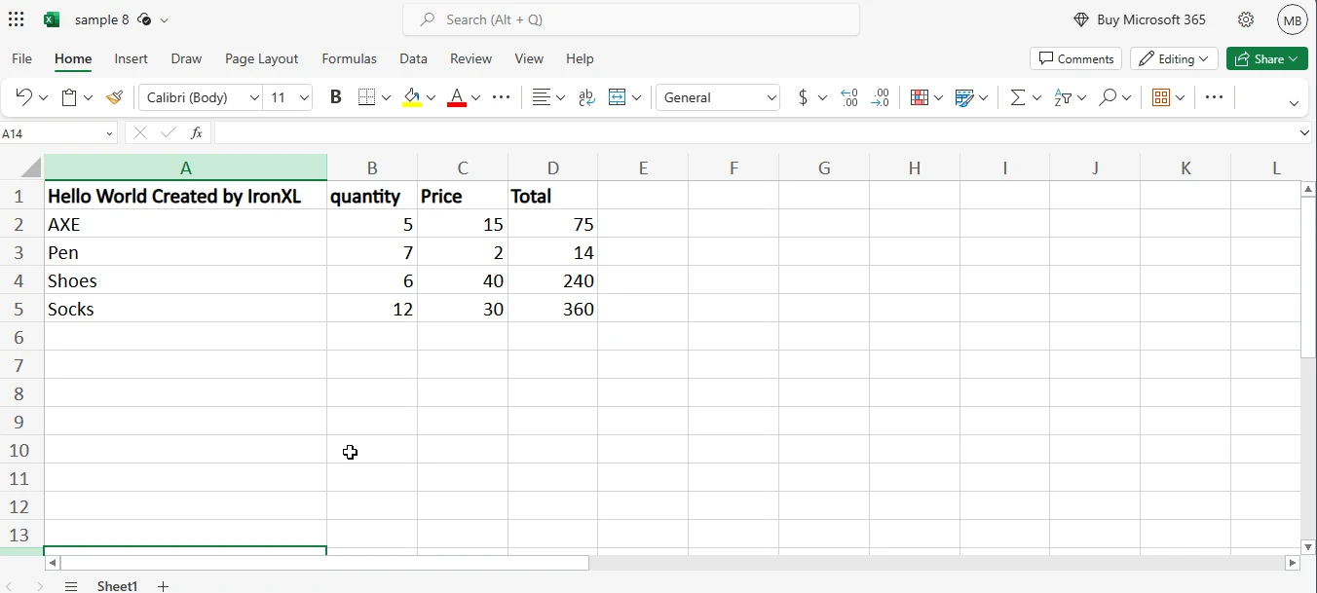Screen dimensions: 1317x593
Task: Open the Formulas ribbon tab
Action: [x=349, y=58]
